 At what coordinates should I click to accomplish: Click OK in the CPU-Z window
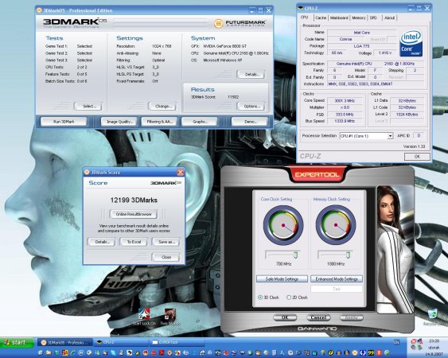click(417, 156)
